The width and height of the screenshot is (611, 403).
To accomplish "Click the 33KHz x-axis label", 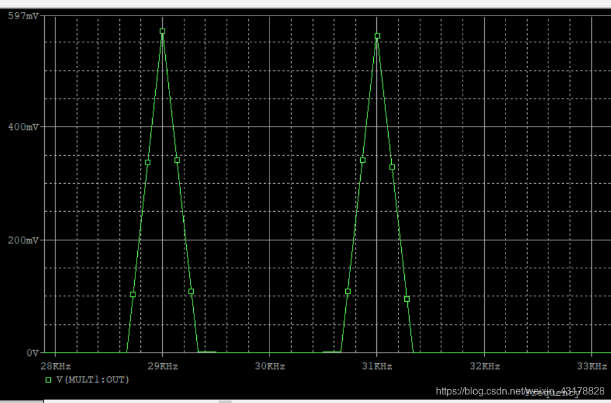I will pos(592,366).
